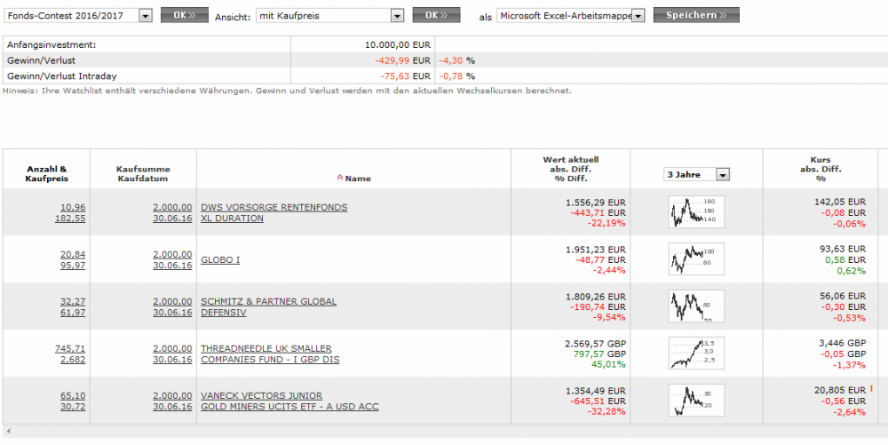
Task: Click the GLOBO I mini chart thumbnail
Action: [696, 258]
